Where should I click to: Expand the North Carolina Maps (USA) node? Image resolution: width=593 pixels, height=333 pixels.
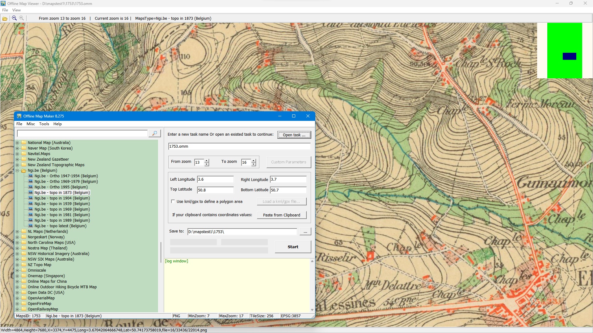pyautogui.click(x=17, y=243)
